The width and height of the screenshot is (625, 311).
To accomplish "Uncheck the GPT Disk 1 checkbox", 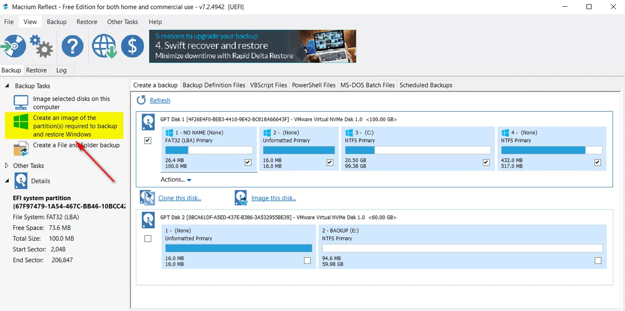I will (147, 141).
